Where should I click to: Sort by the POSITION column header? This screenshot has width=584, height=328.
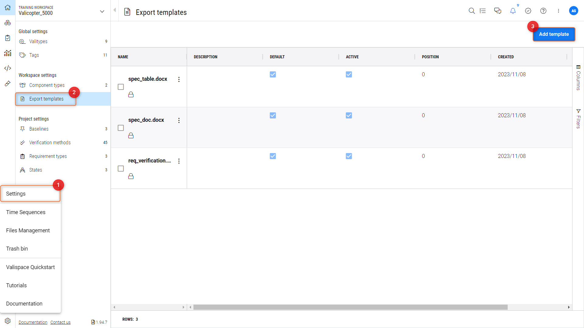tap(430, 57)
